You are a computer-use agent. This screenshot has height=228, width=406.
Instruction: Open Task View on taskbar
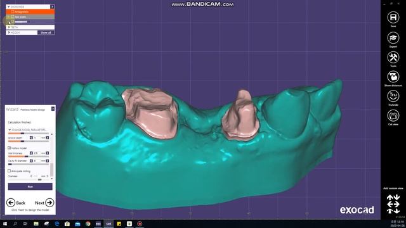tap(25, 224)
